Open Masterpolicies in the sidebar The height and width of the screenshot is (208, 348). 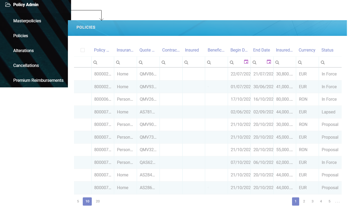click(x=27, y=21)
